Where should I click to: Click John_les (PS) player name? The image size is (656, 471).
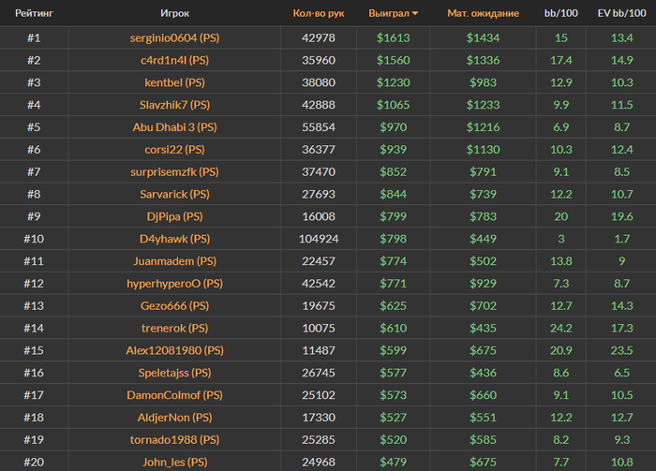[175, 462]
